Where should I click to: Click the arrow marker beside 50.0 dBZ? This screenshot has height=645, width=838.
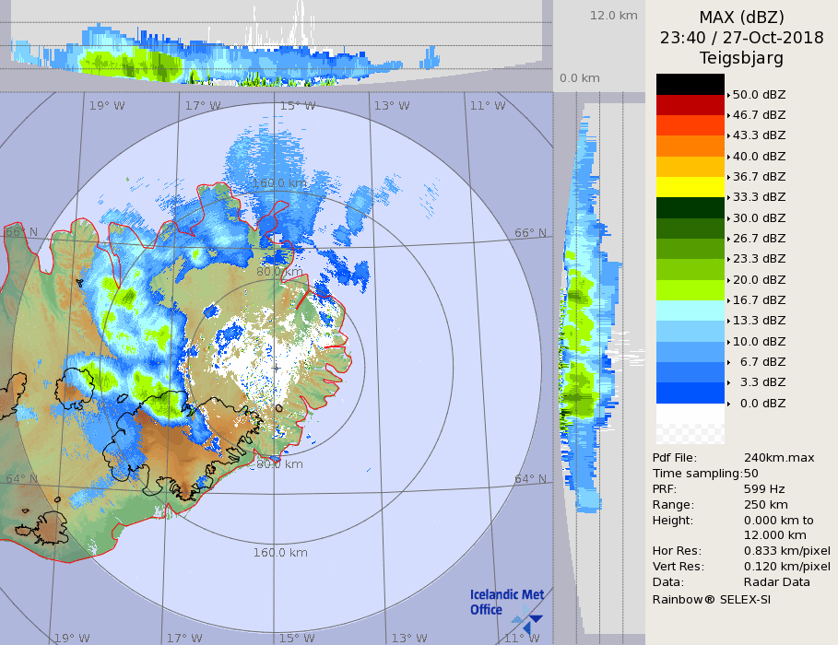tap(728, 95)
